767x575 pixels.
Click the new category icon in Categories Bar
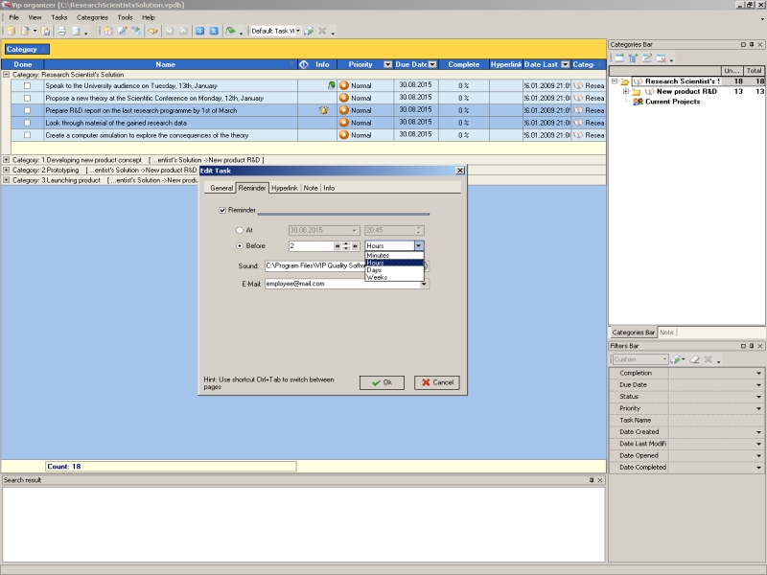pos(619,58)
